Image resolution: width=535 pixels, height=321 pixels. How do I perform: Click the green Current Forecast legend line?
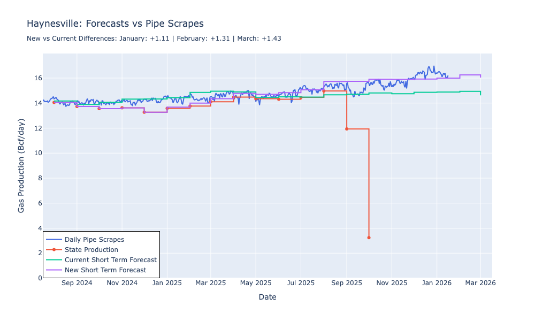pyautogui.click(x=54, y=260)
